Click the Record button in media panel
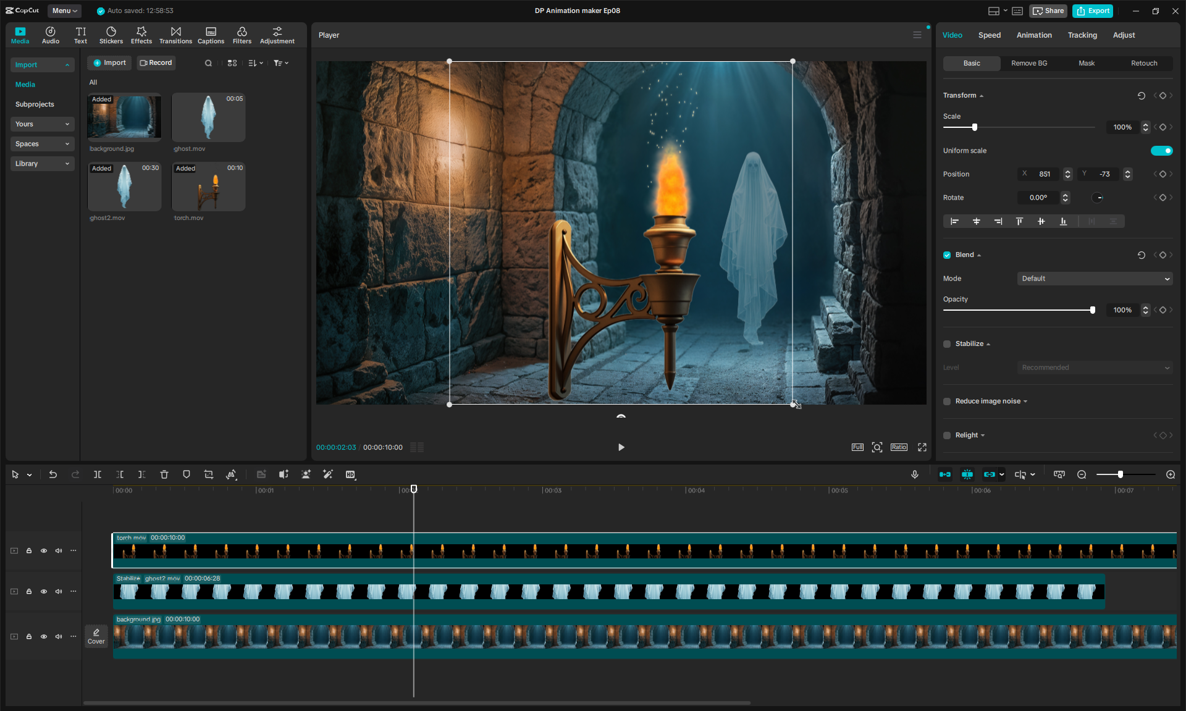The width and height of the screenshot is (1186, 711). coord(156,63)
